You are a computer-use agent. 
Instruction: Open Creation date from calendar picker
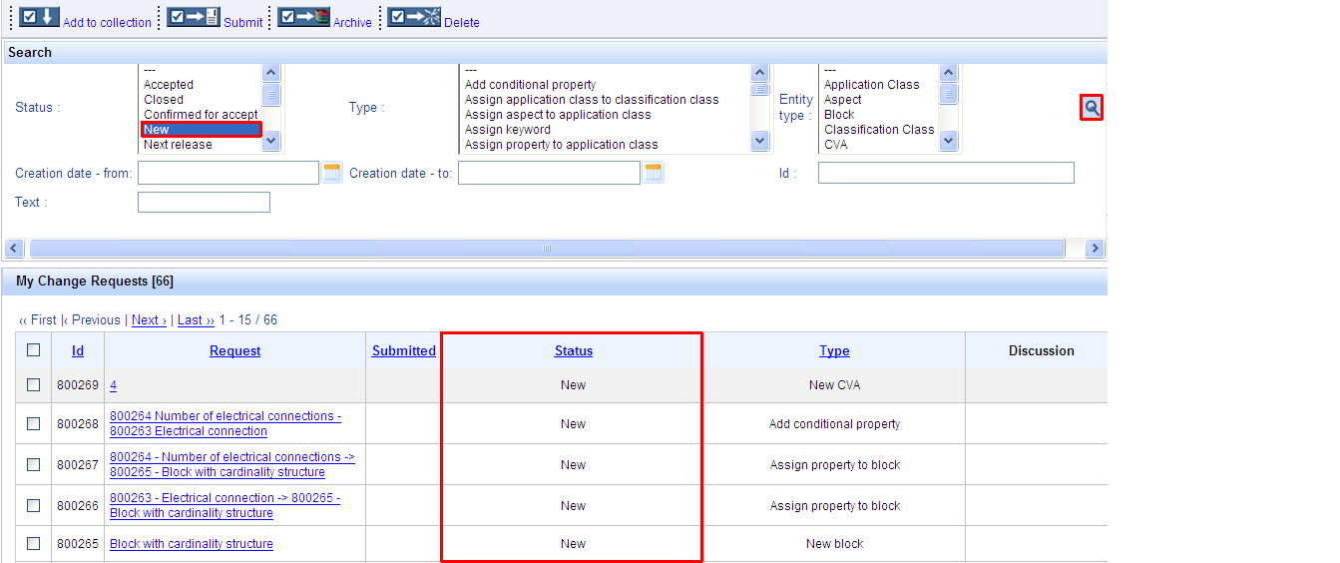coord(332,173)
